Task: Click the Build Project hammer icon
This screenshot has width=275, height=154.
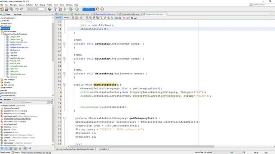Action: pos(55,9)
